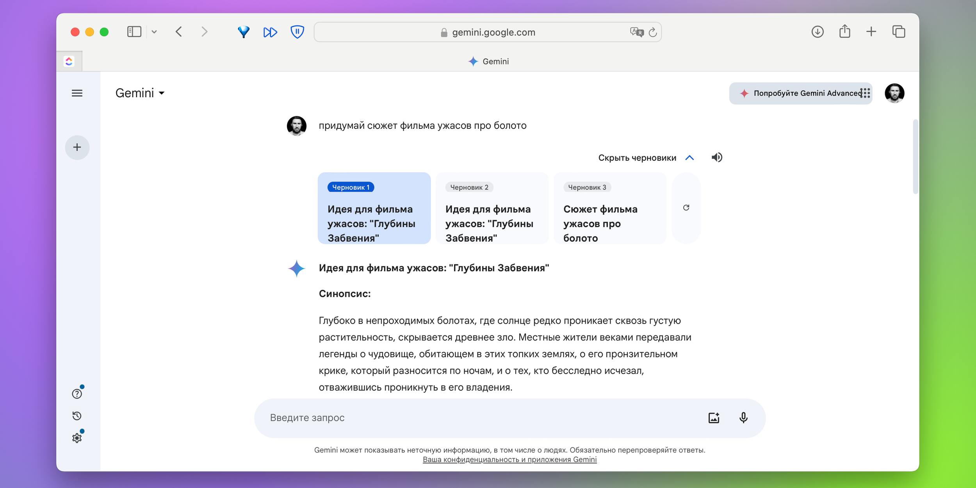
Task: Collapse the drafts panel using chevron
Action: (x=689, y=157)
